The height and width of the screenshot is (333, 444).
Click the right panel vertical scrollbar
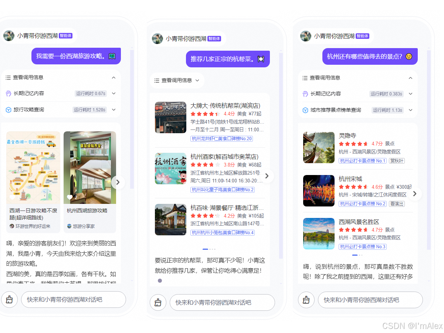(429, 150)
